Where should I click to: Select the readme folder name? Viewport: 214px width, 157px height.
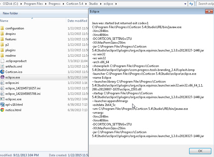click(x=11, y=56)
